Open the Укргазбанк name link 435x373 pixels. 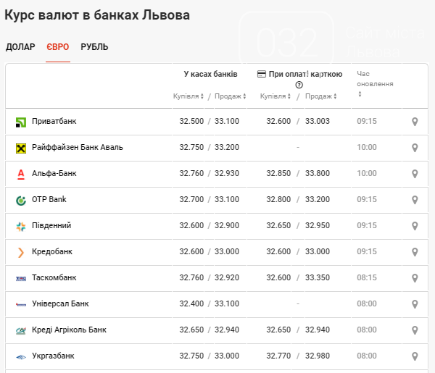click(x=53, y=356)
